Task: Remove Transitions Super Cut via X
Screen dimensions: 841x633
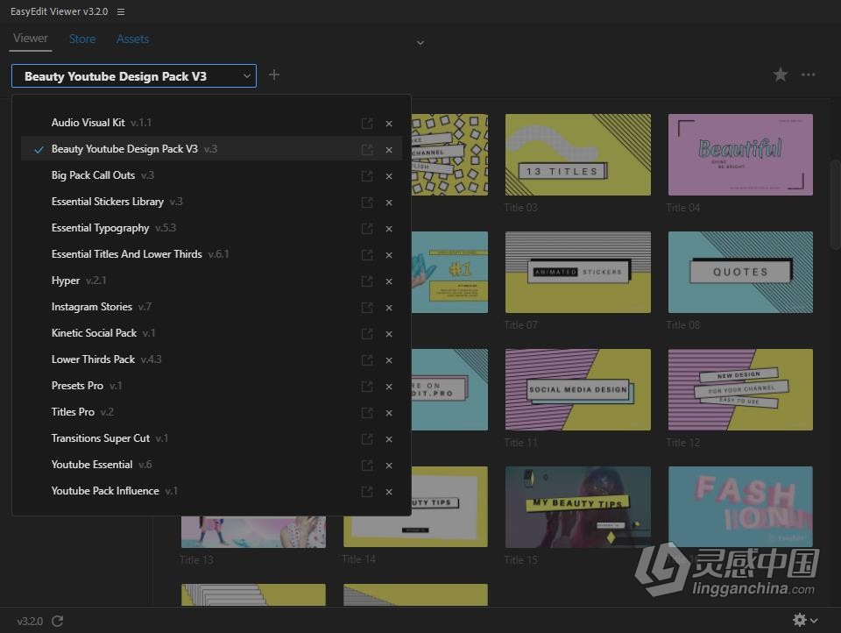Action: [x=389, y=439]
